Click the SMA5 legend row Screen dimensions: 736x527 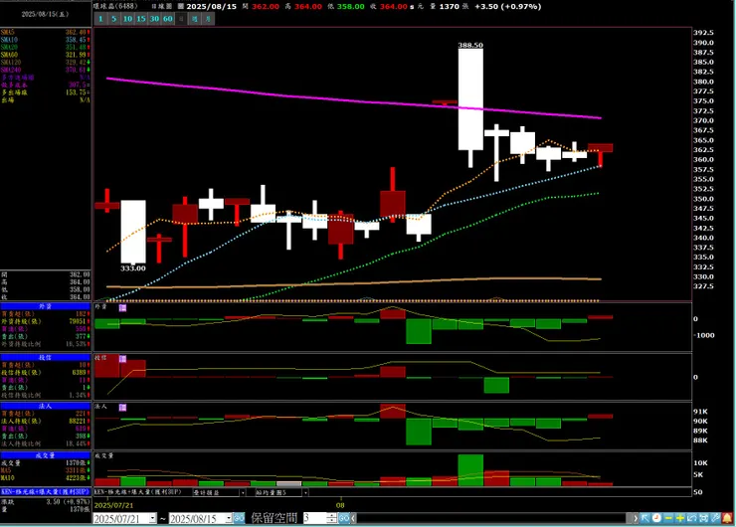46,32
